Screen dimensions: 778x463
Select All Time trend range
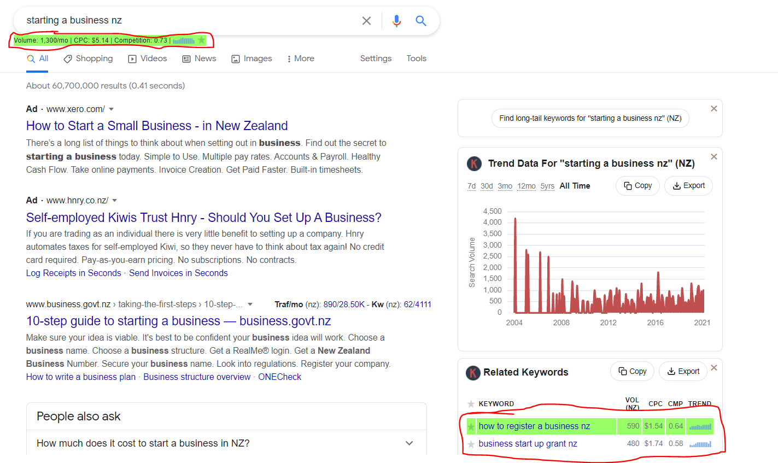575,186
